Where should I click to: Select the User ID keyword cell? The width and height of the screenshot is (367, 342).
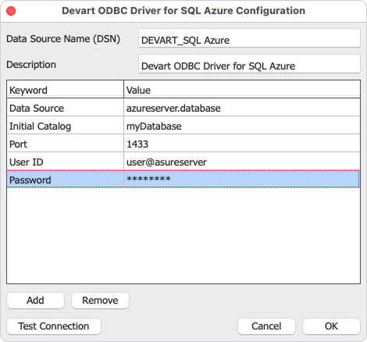point(65,162)
